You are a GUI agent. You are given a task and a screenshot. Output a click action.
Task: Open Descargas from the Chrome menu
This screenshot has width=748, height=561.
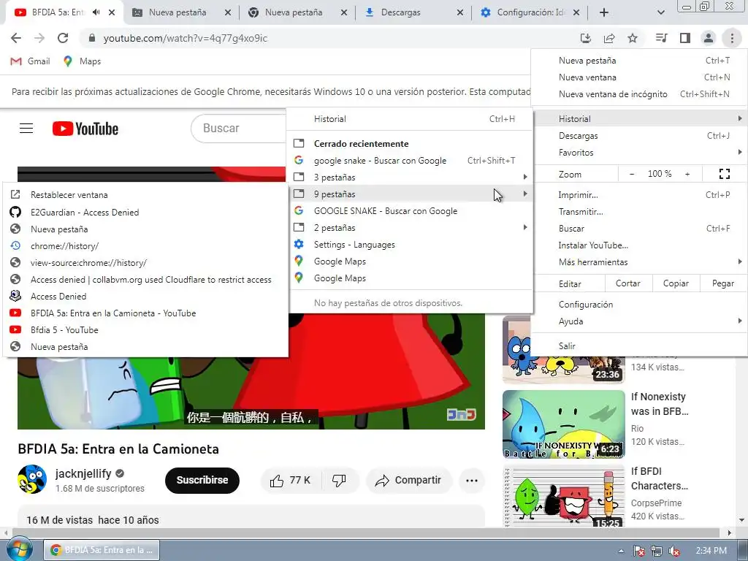tap(639, 136)
